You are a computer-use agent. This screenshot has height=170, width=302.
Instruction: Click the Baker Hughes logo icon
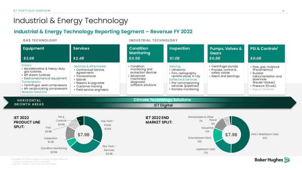(287, 160)
